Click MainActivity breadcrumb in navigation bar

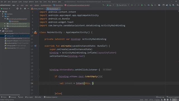click(58, 5)
